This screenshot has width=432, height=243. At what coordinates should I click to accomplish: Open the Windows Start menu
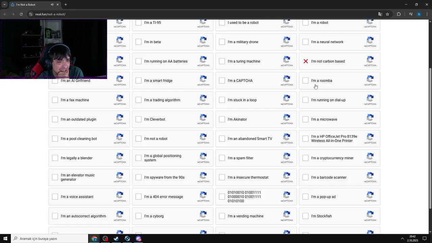(5, 239)
